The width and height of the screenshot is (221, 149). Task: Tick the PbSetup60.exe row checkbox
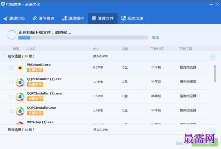[11, 68]
